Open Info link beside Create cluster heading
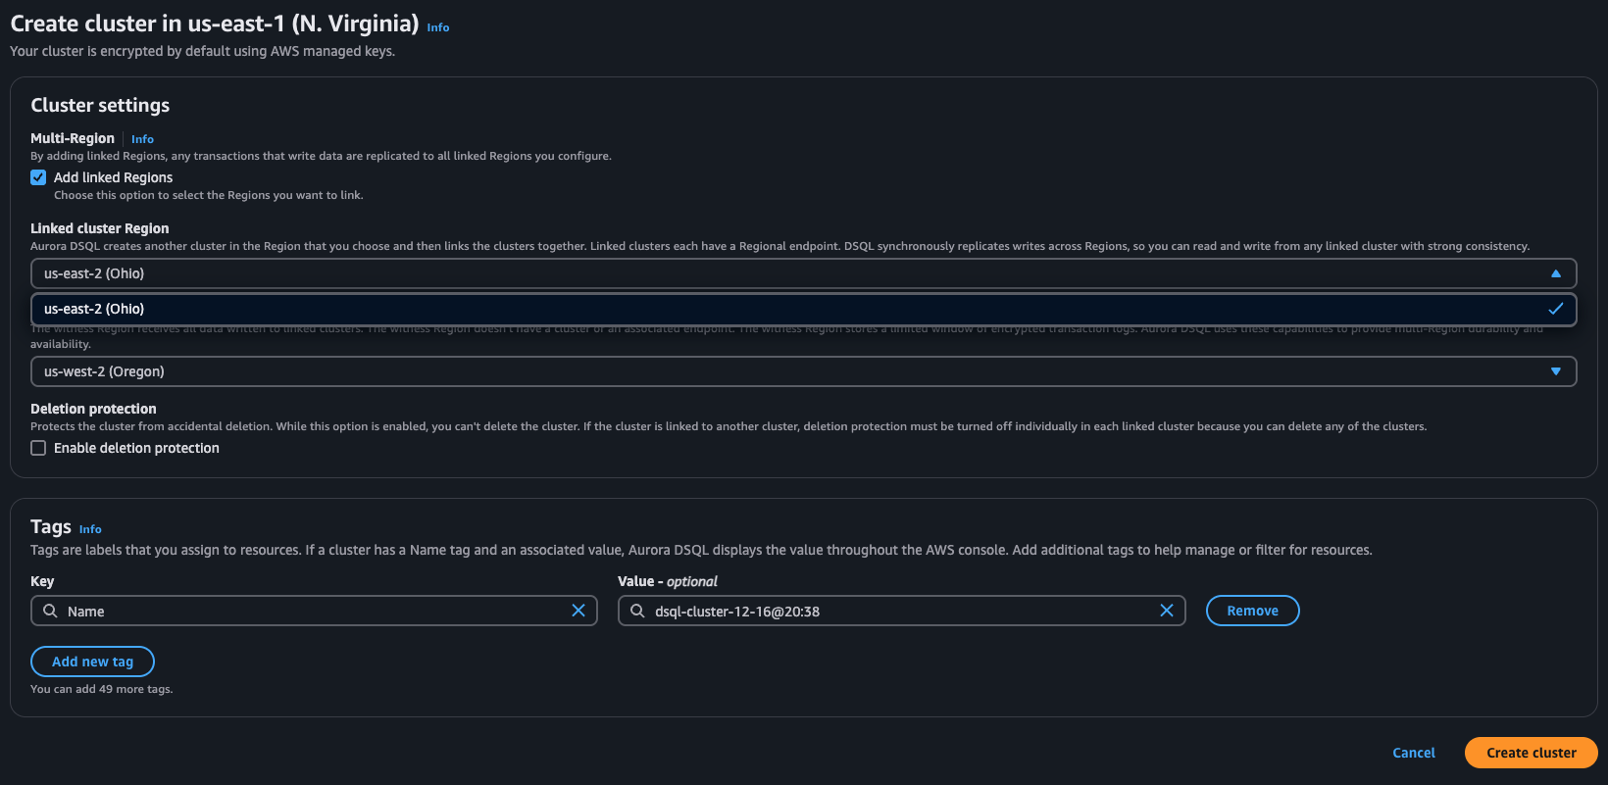The height and width of the screenshot is (785, 1608). pos(438,27)
